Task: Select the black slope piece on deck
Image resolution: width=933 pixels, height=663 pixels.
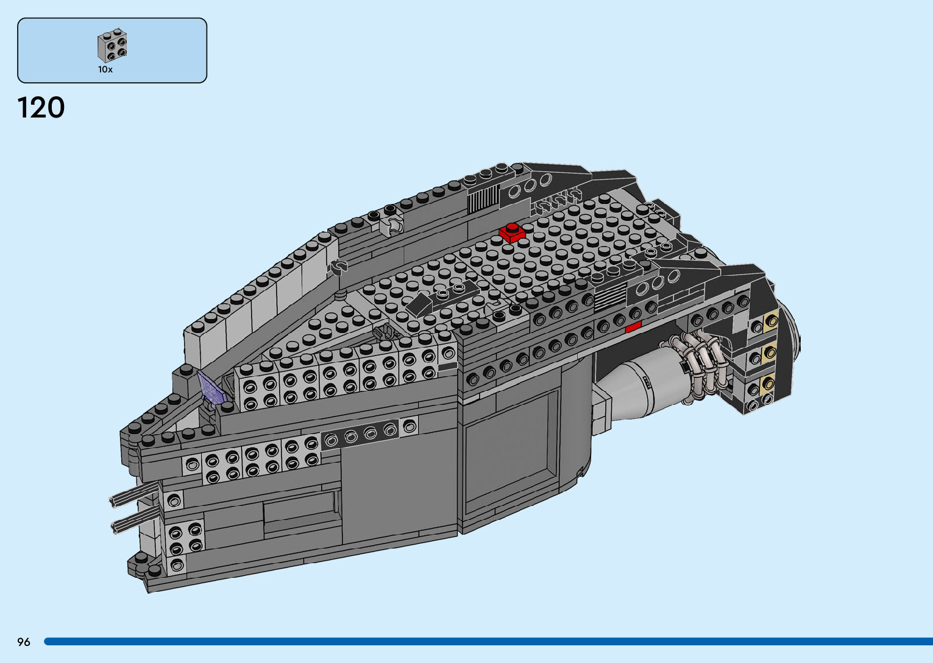Action: (422, 304)
